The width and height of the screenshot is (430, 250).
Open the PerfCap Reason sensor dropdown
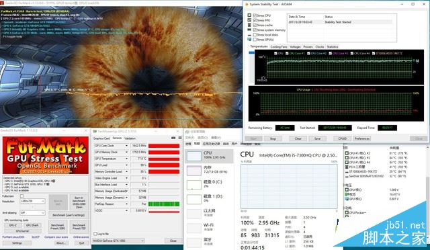(x=126, y=204)
